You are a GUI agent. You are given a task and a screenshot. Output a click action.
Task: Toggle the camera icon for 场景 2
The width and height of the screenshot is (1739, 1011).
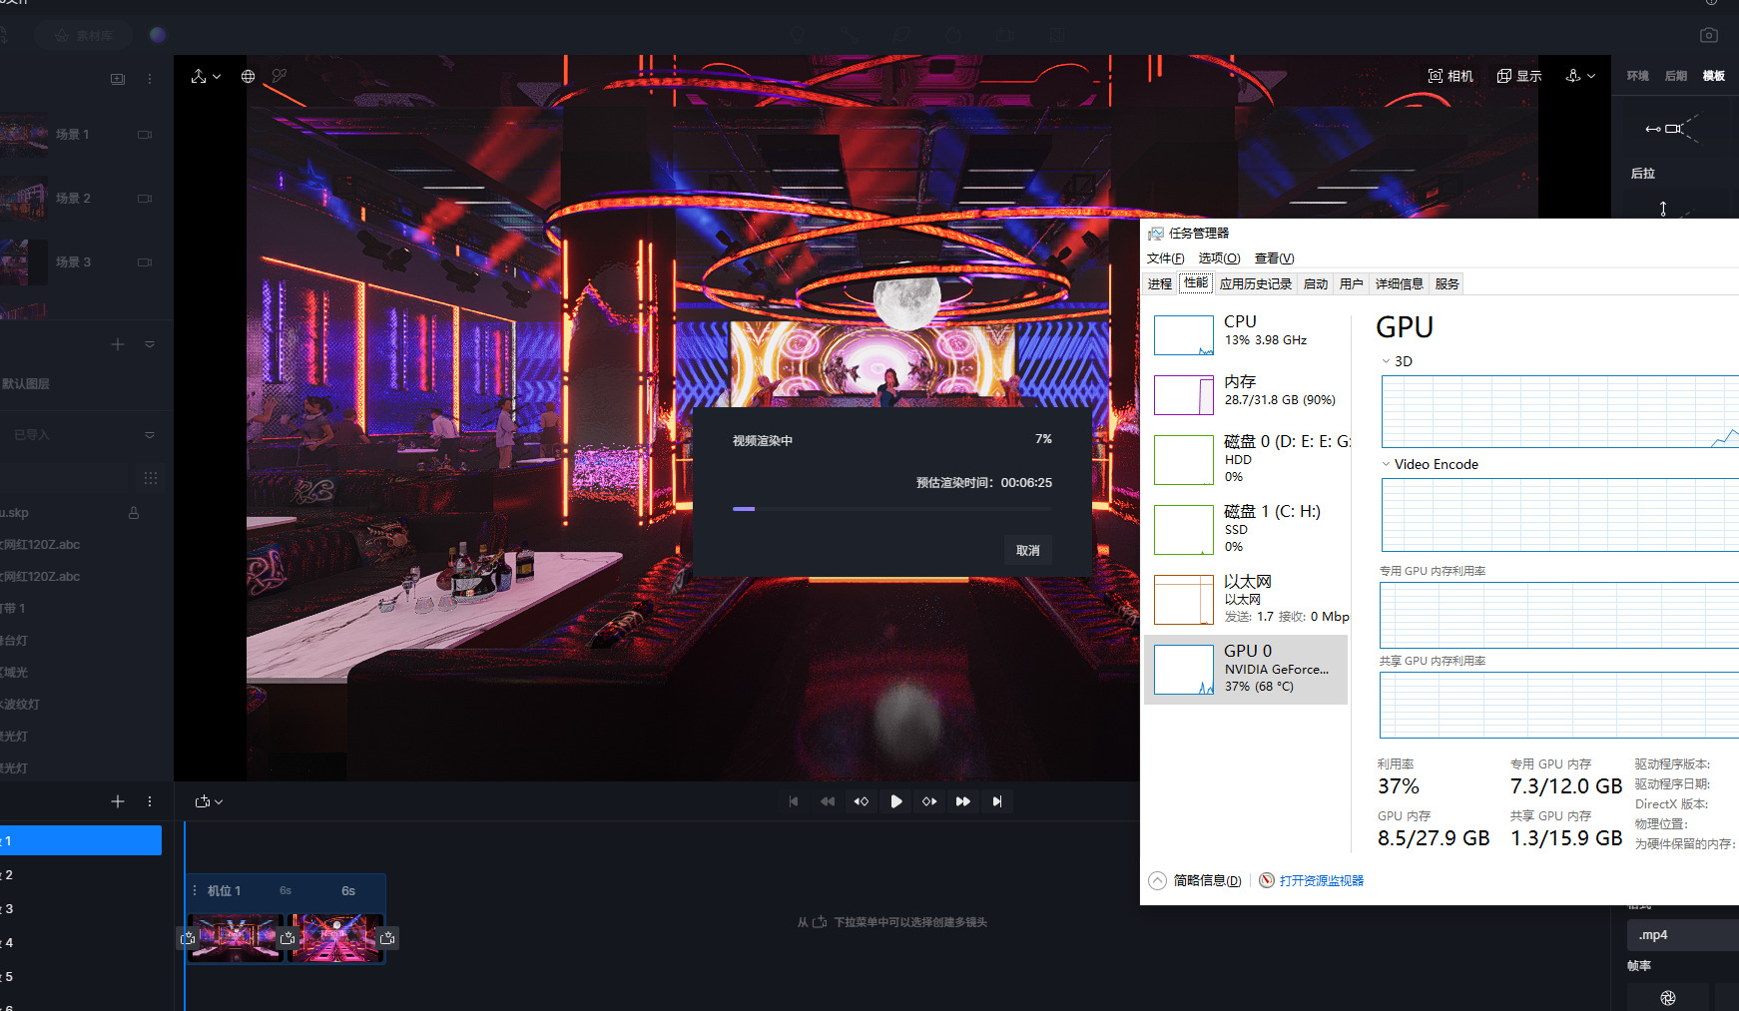click(145, 199)
